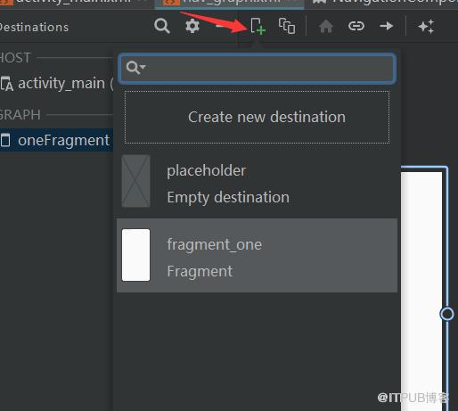Viewport: 458px width, 411px height.
Task: Open the search options dropdown magnifier
Action: click(135, 68)
